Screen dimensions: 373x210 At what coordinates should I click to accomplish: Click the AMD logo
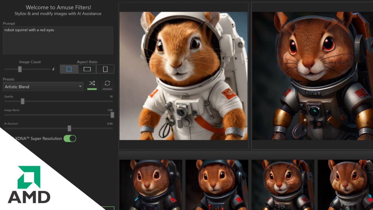(29, 184)
